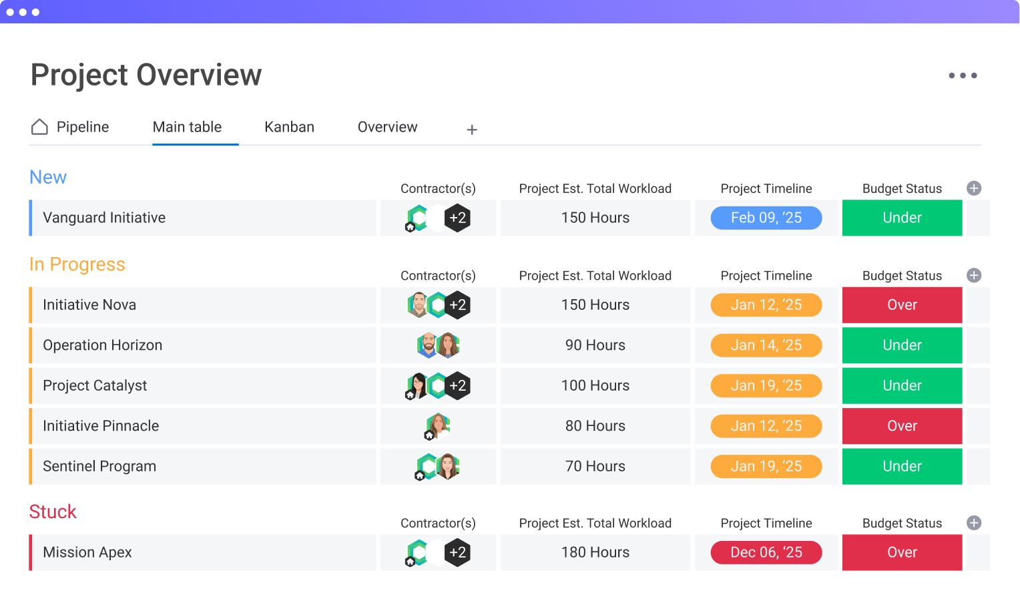
Task: Click the contractor avatars for Operation Horizon
Action: tap(438, 345)
